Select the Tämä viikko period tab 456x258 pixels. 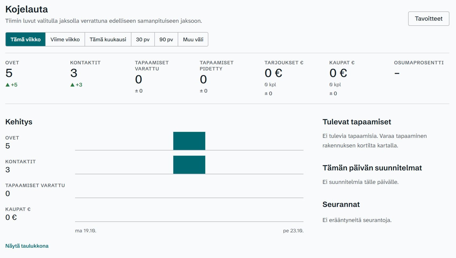(25, 39)
